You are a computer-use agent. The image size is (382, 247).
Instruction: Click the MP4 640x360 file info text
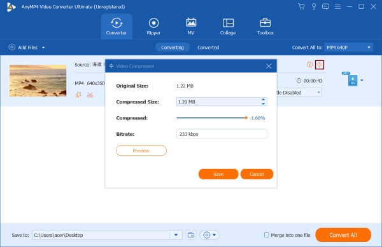(90, 83)
